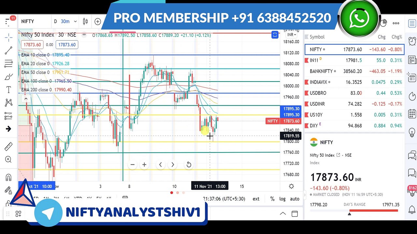The width and height of the screenshot is (417, 234).
Task: Click the EMA 10 close indicator legend
Action: point(45,55)
